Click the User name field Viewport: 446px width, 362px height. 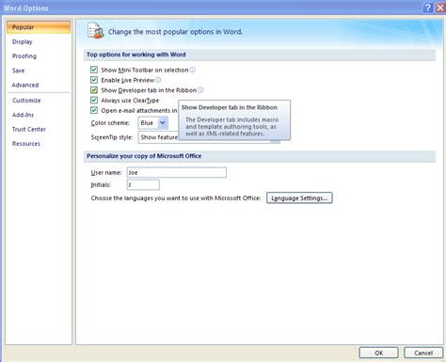pyautogui.click(x=177, y=172)
